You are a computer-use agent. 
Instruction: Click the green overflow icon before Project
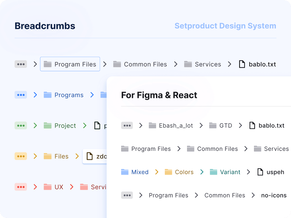coord(21,126)
